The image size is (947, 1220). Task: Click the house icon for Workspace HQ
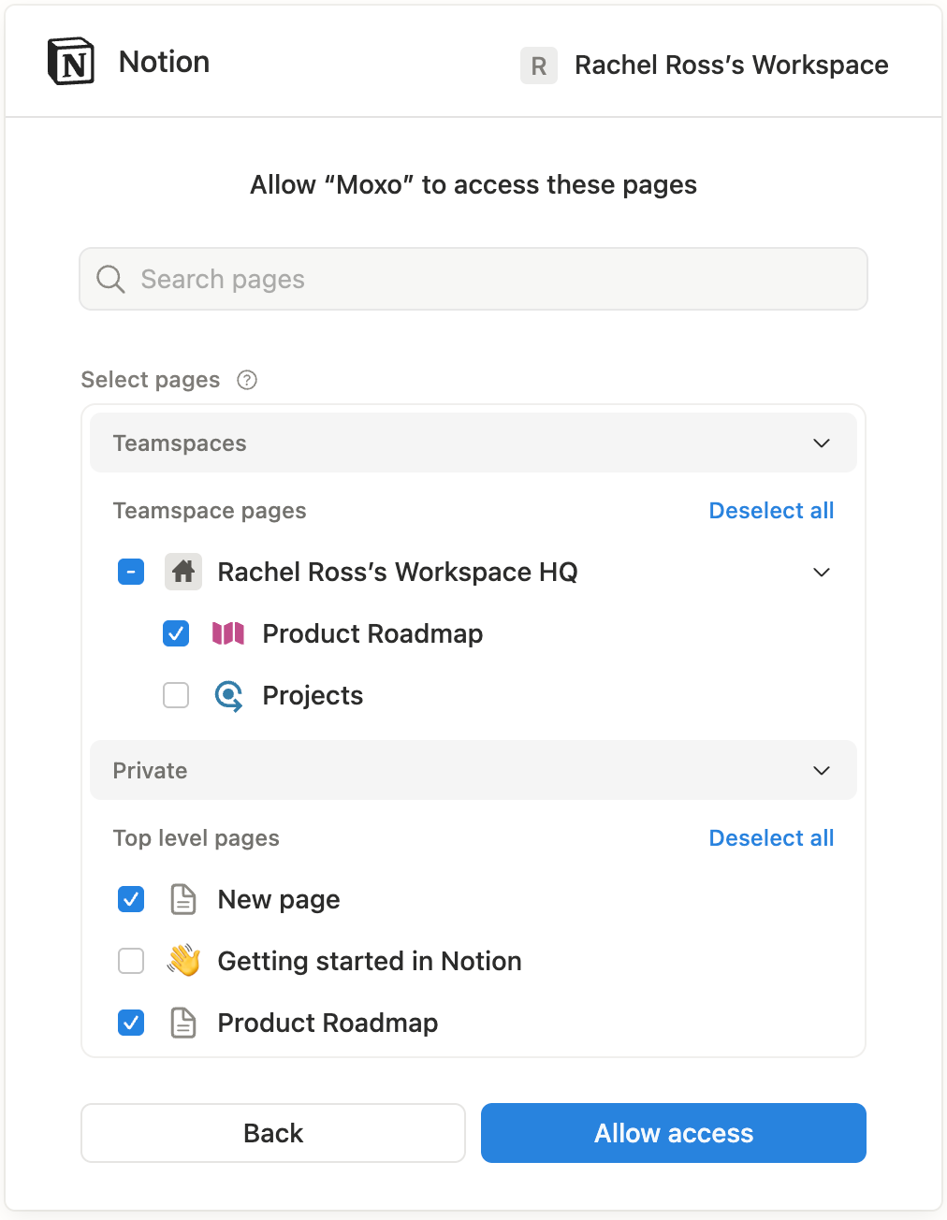[183, 572]
